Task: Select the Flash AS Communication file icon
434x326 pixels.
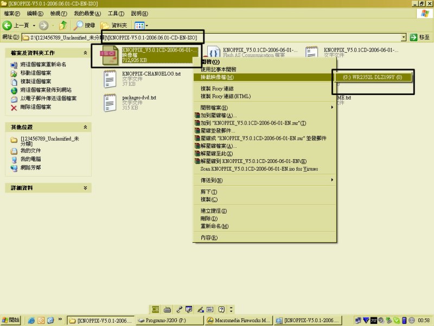Action: coord(213,52)
